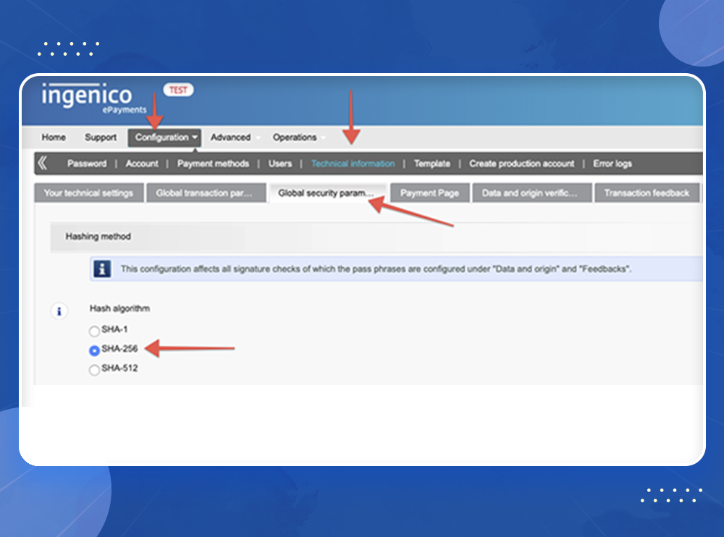The width and height of the screenshot is (724, 537).
Task: Click the double chevron collapse icon
Action: pos(43,164)
